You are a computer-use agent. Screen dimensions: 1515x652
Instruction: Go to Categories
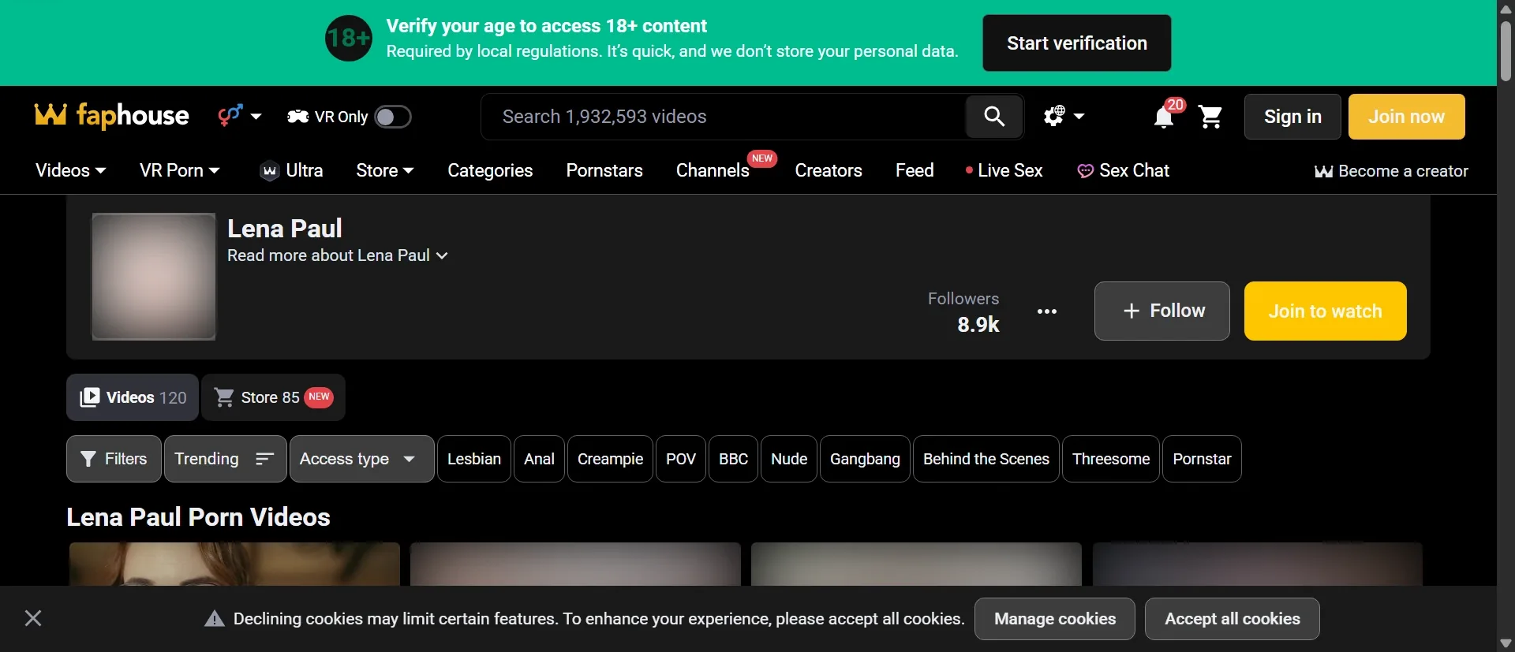(x=490, y=170)
